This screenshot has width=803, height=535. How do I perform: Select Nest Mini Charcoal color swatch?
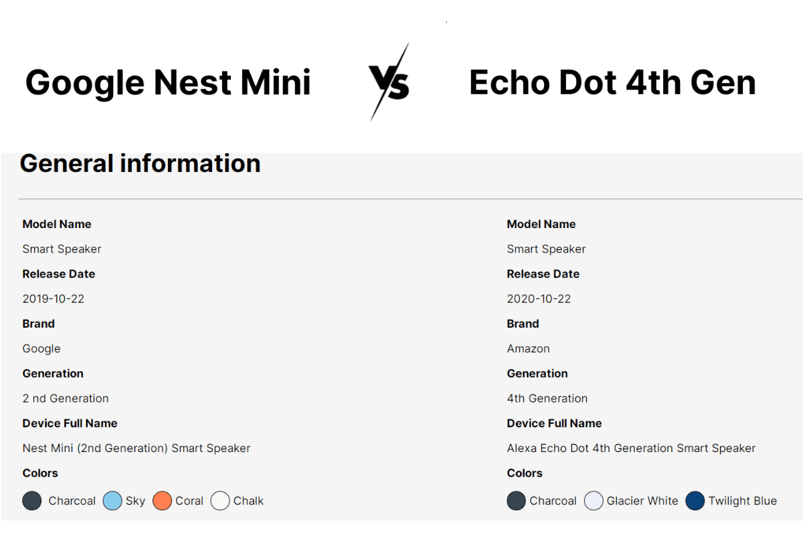pyautogui.click(x=32, y=501)
